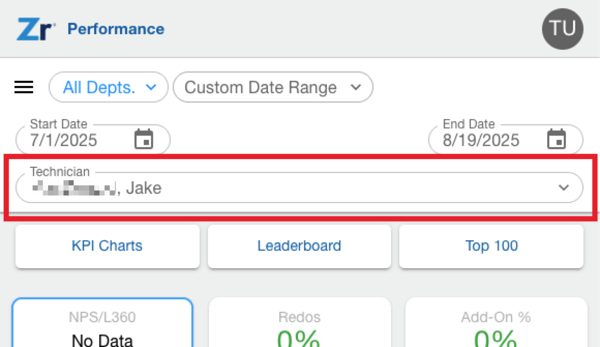Open the hamburger navigation menu

24,88
